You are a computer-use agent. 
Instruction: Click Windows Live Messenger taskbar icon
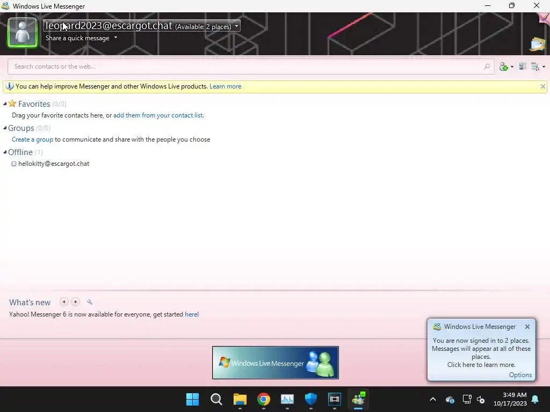tap(358, 399)
